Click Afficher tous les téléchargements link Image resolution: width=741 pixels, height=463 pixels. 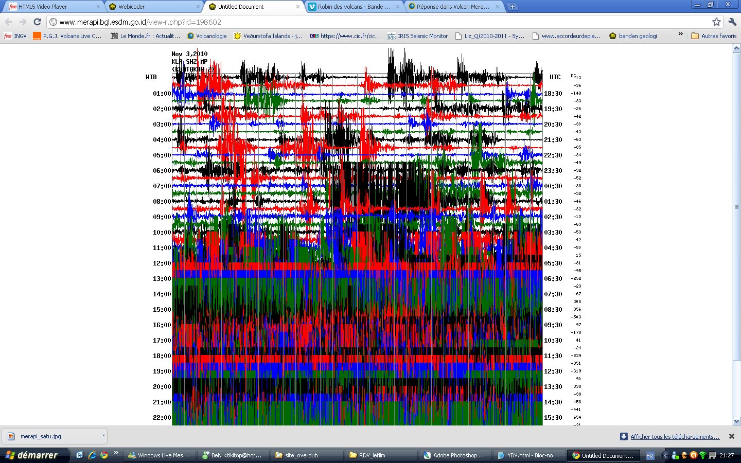(675, 437)
